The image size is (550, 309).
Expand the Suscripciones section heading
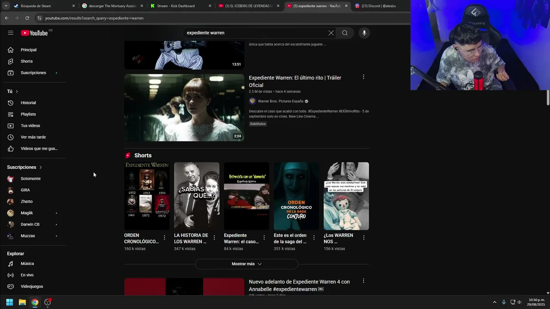coord(24,167)
